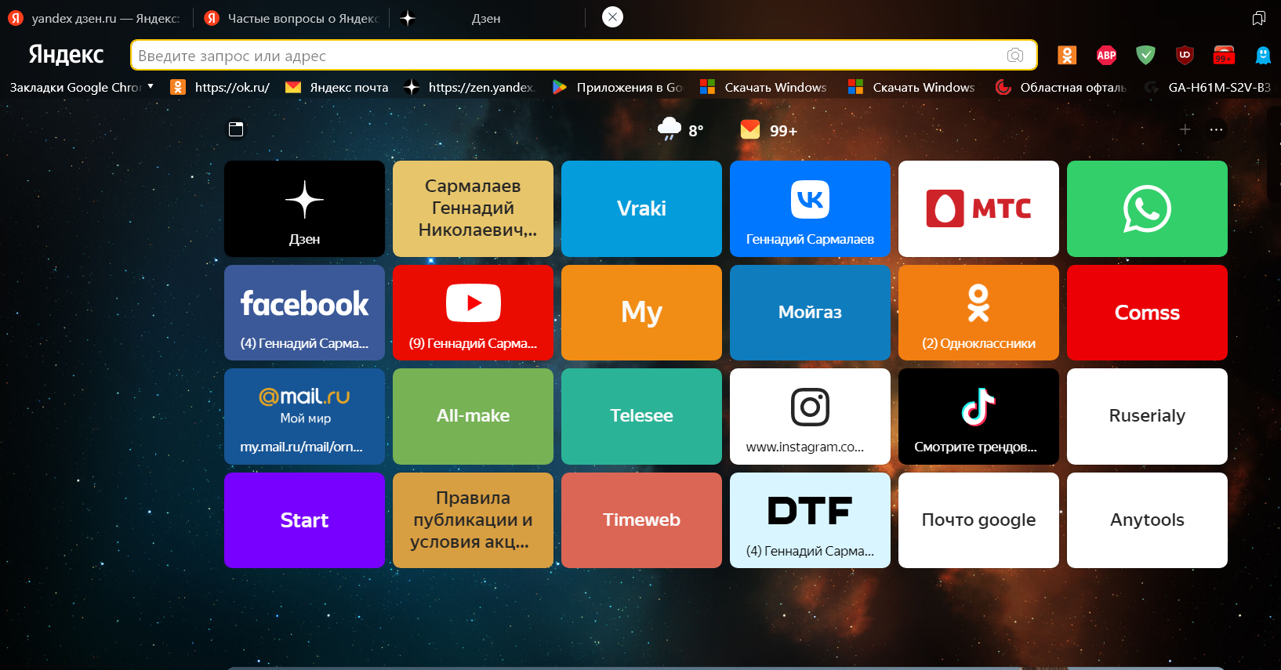Switch to the Частые вопросы о Яндекс tab
This screenshot has width=1281, height=670.
tap(294, 18)
